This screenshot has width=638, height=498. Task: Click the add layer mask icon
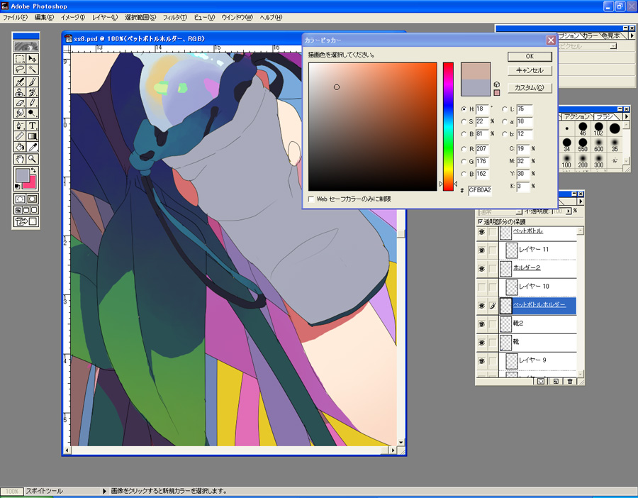(541, 381)
